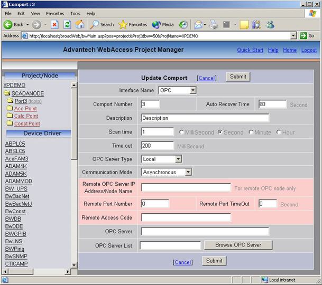Click the gray Edit toolbar icon
Image resolution: width=322 pixels, height=285 pixels.
point(226,25)
